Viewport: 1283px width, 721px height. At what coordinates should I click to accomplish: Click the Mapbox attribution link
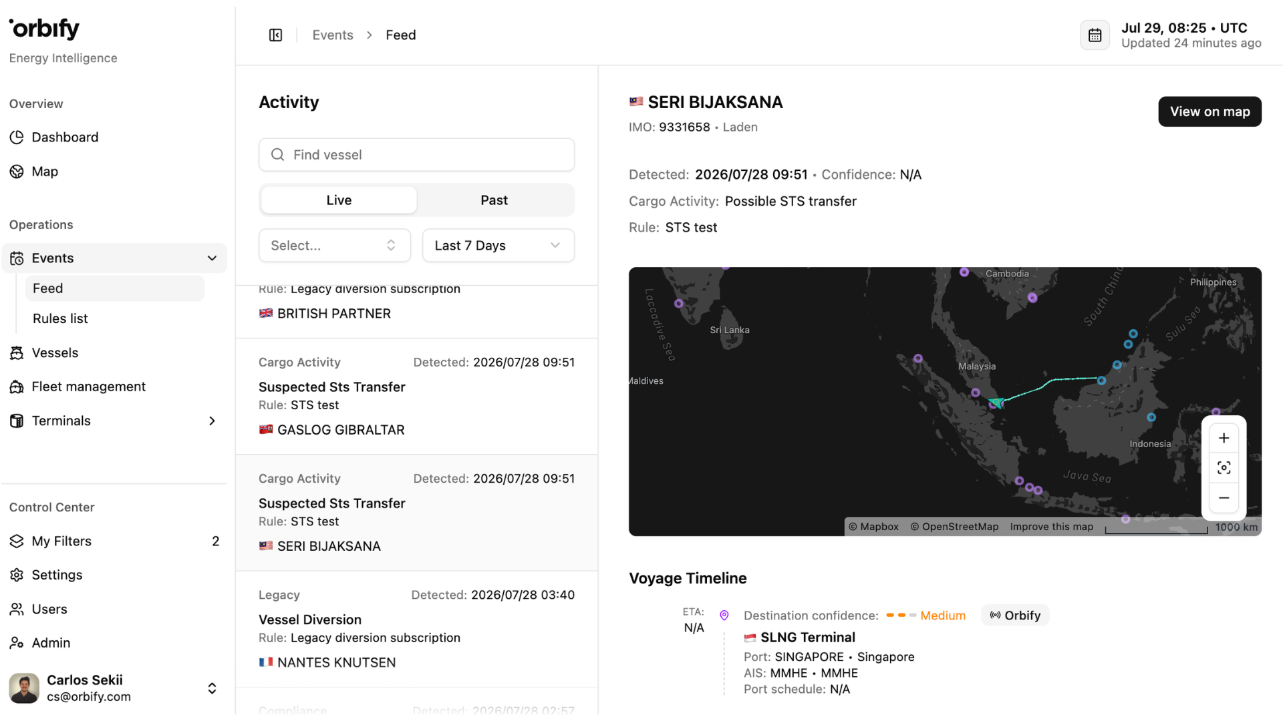pyautogui.click(x=873, y=527)
